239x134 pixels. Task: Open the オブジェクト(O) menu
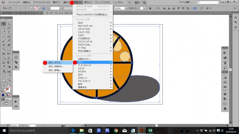click(x=41, y=3)
